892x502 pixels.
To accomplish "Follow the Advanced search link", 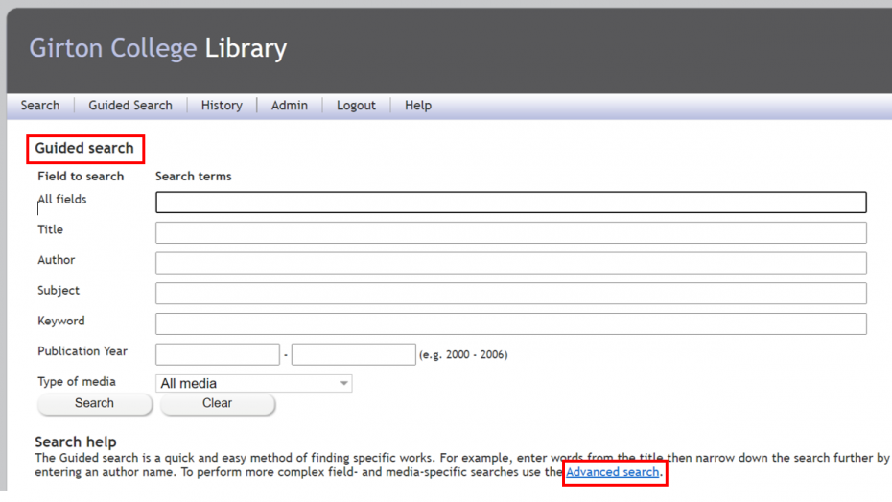I will (613, 472).
